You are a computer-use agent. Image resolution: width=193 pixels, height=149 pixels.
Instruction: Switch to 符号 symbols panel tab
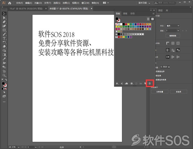tap(133, 14)
